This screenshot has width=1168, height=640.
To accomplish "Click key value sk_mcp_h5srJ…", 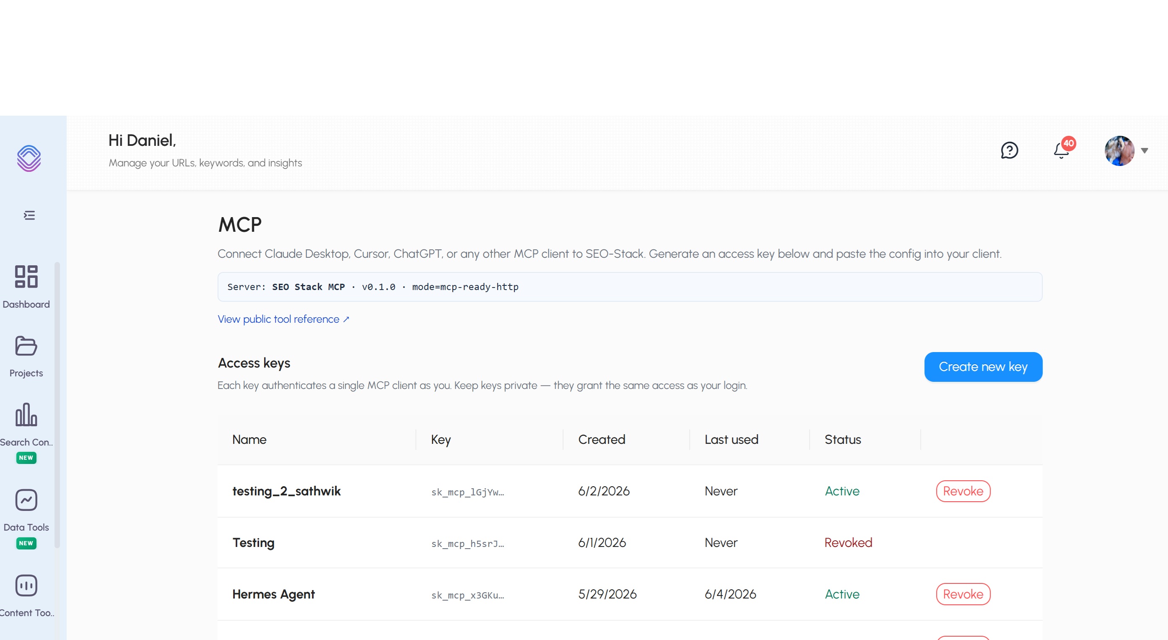I will [467, 544].
